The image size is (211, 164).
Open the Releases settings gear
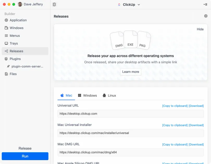coord(206,16)
